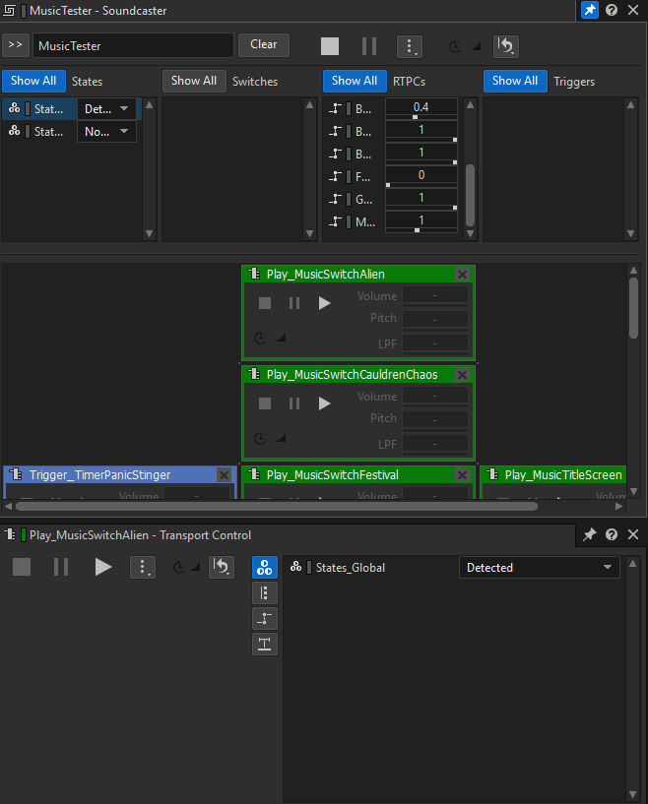Open the Soundcaster session selector arrows button

coord(16,45)
